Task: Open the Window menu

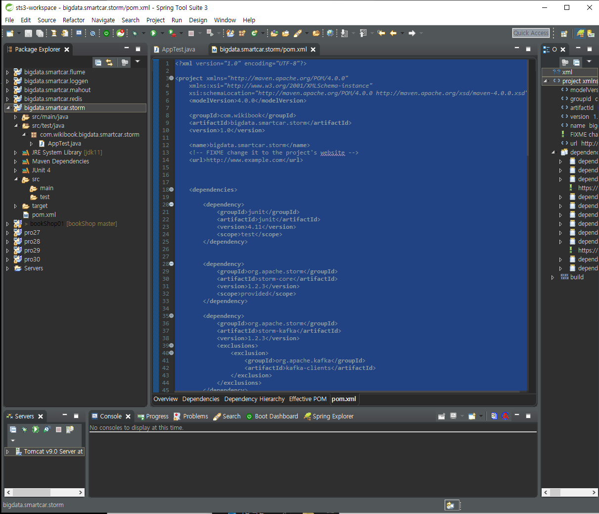Action: [225, 20]
